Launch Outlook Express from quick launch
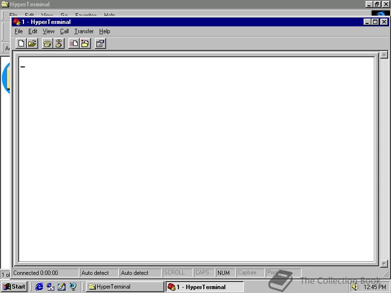This screenshot has height=293, width=391. [x=50, y=287]
